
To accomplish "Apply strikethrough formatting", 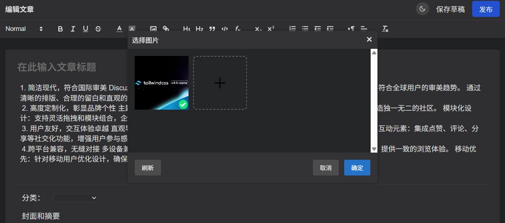I will point(98,29).
